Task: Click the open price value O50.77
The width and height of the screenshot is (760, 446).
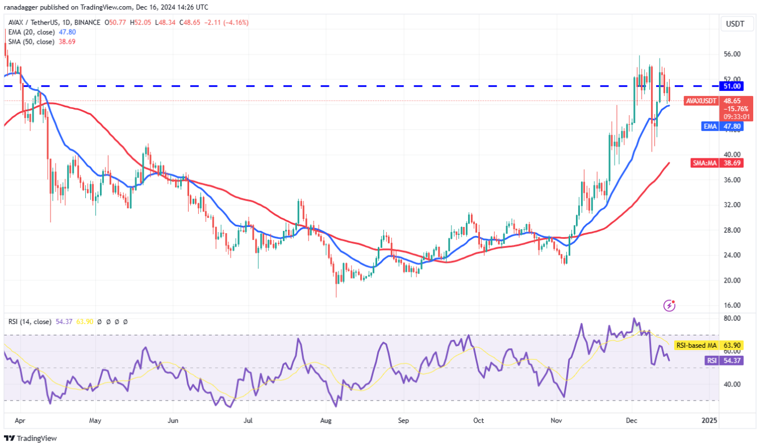Action: tap(114, 23)
